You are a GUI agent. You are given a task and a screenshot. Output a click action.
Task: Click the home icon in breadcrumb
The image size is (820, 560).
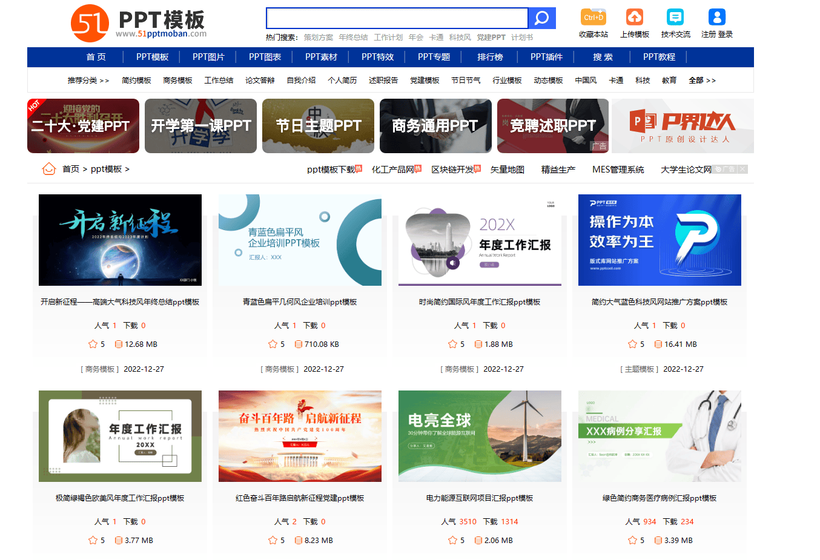click(x=48, y=169)
